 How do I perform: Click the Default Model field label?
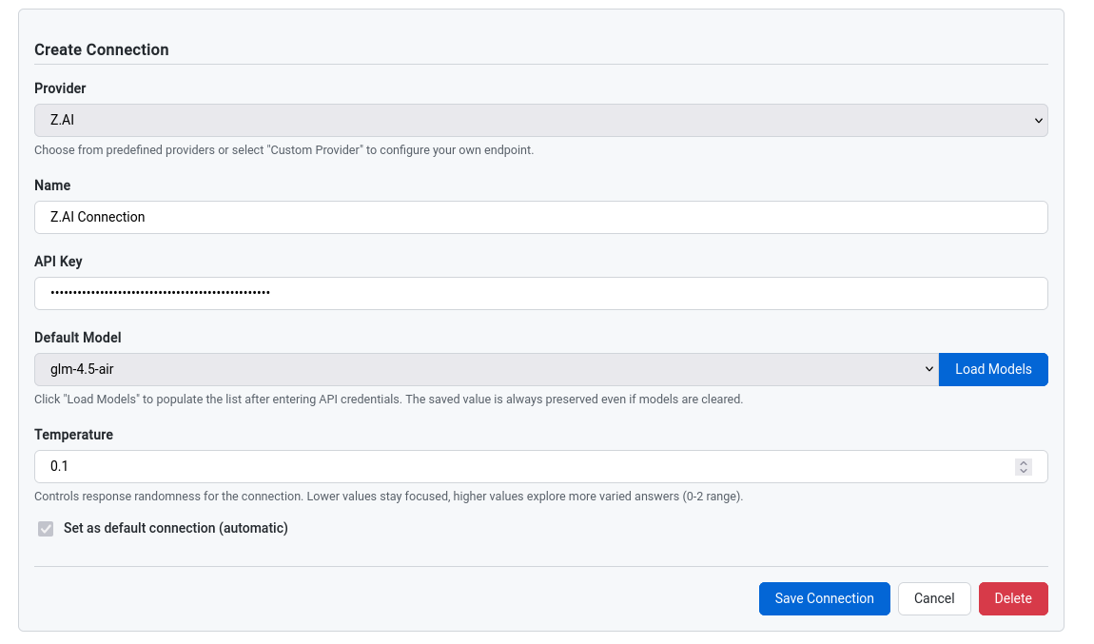(77, 338)
